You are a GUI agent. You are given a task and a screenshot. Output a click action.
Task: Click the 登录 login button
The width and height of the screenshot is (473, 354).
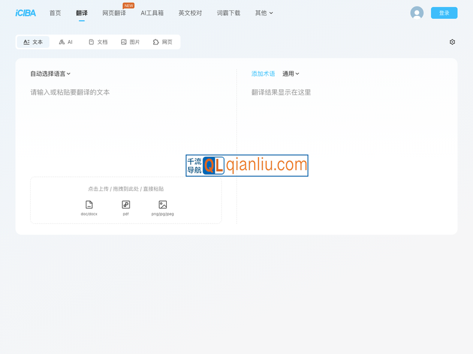(443, 12)
